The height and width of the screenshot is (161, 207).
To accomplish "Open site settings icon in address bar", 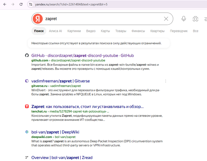I will [x=31, y=4].
